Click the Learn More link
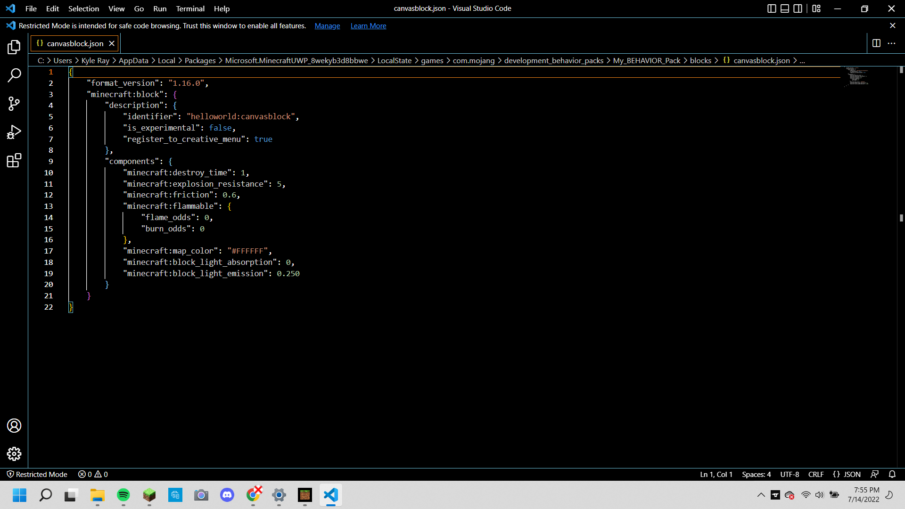Viewport: 905px width, 509px height. (368, 26)
